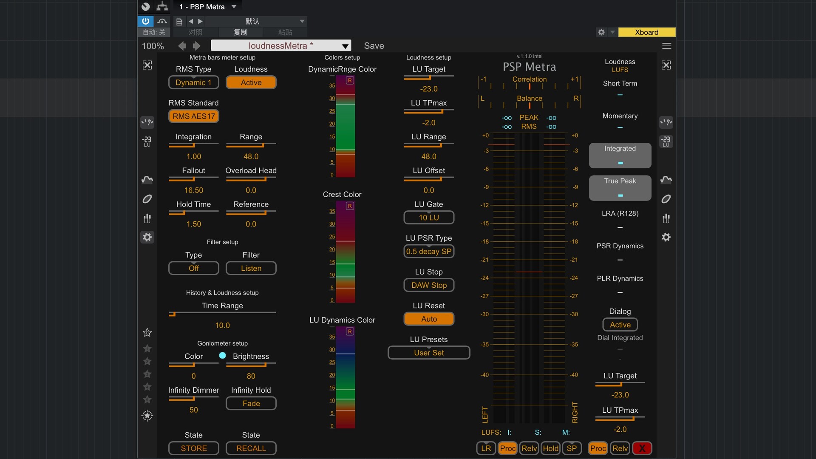This screenshot has width=816, height=459.
Task: Toggle the Loudness Active button
Action: pyautogui.click(x=251, y=82)
